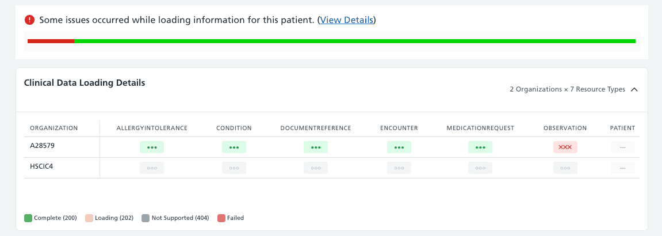662x236 pixels.
Task: Click A28579 MedicationRequest complete status badge
Action: tap(480, 147)
